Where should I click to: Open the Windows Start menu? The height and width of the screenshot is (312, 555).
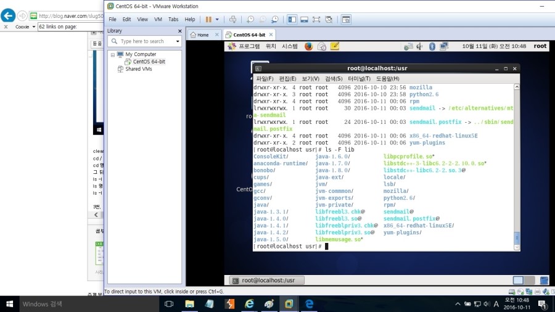point(9,304)
